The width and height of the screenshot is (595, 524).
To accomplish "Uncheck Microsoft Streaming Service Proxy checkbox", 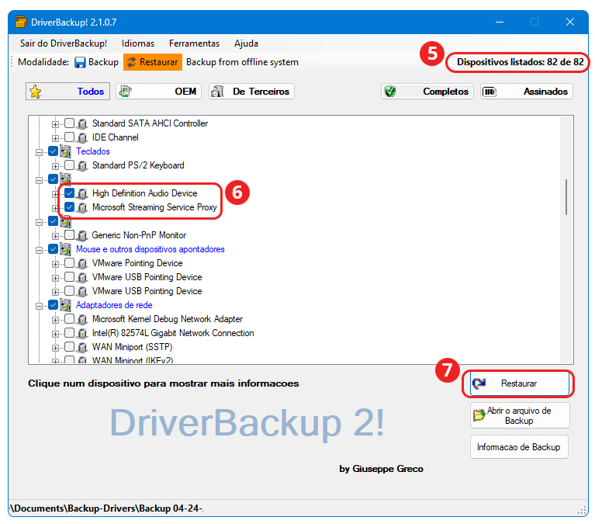I will coord(69,207).
